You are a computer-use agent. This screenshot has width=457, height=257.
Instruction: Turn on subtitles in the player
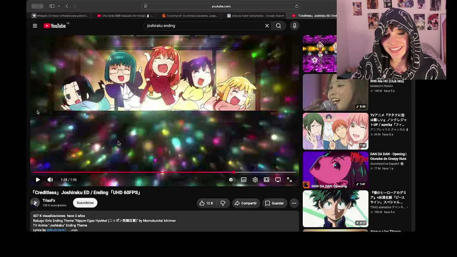click(243, 180)
